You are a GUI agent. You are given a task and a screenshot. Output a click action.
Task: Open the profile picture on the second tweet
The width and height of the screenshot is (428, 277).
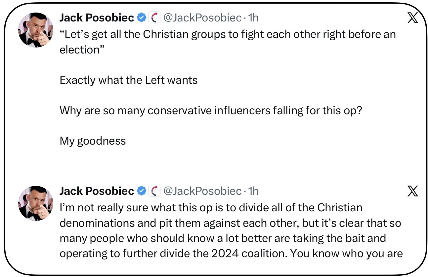[x=35, y=203]
